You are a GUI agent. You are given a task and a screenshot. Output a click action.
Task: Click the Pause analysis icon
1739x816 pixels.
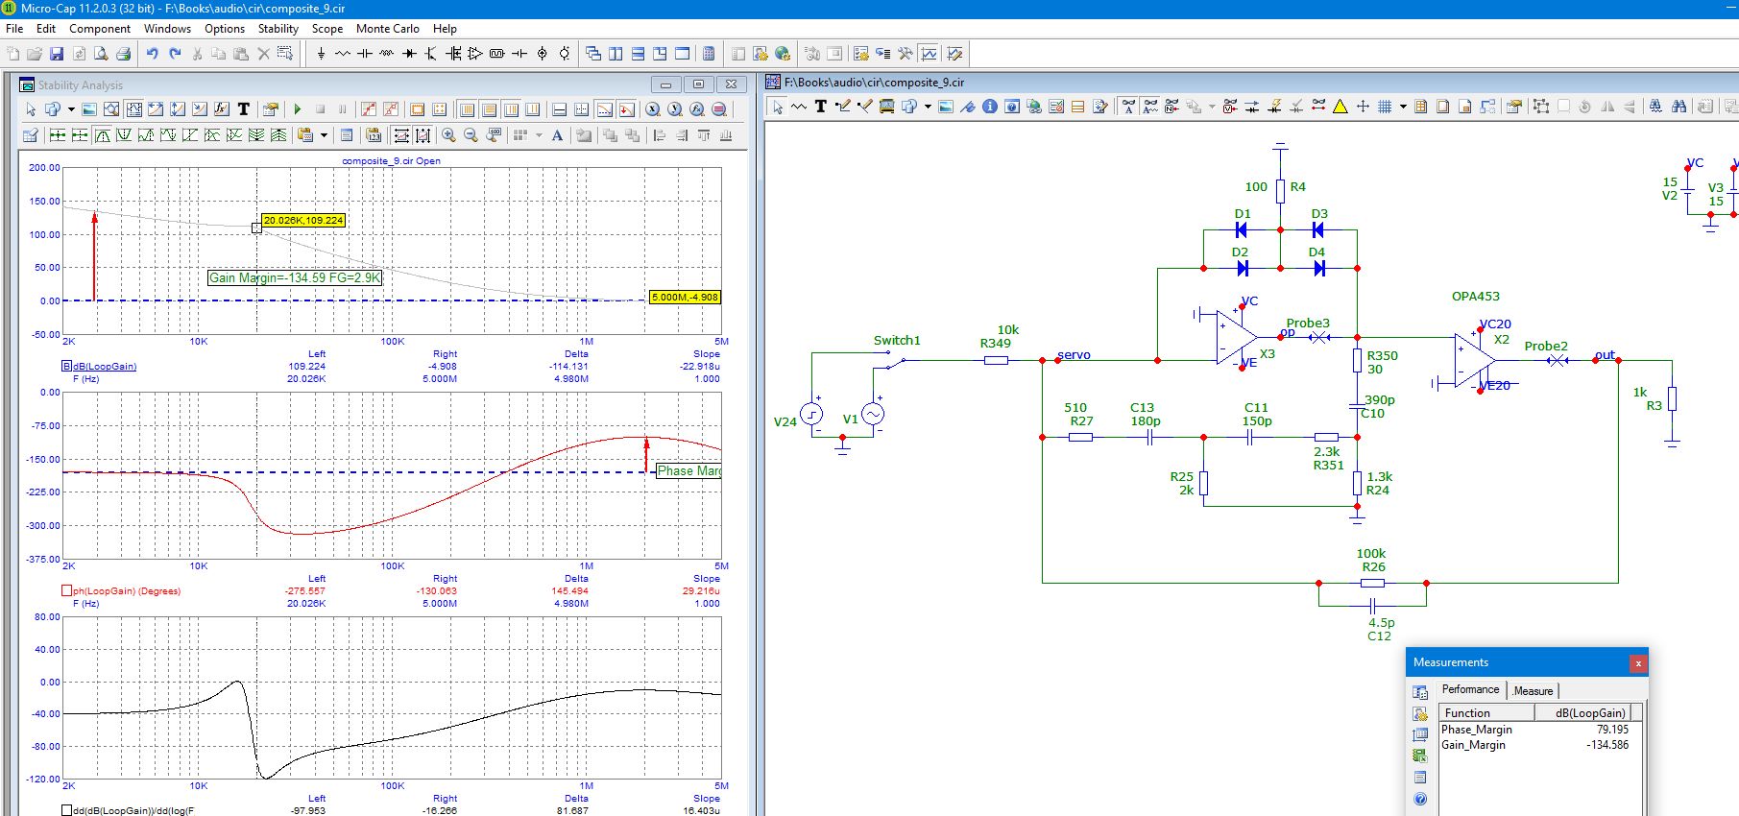[x=342, y=109]
